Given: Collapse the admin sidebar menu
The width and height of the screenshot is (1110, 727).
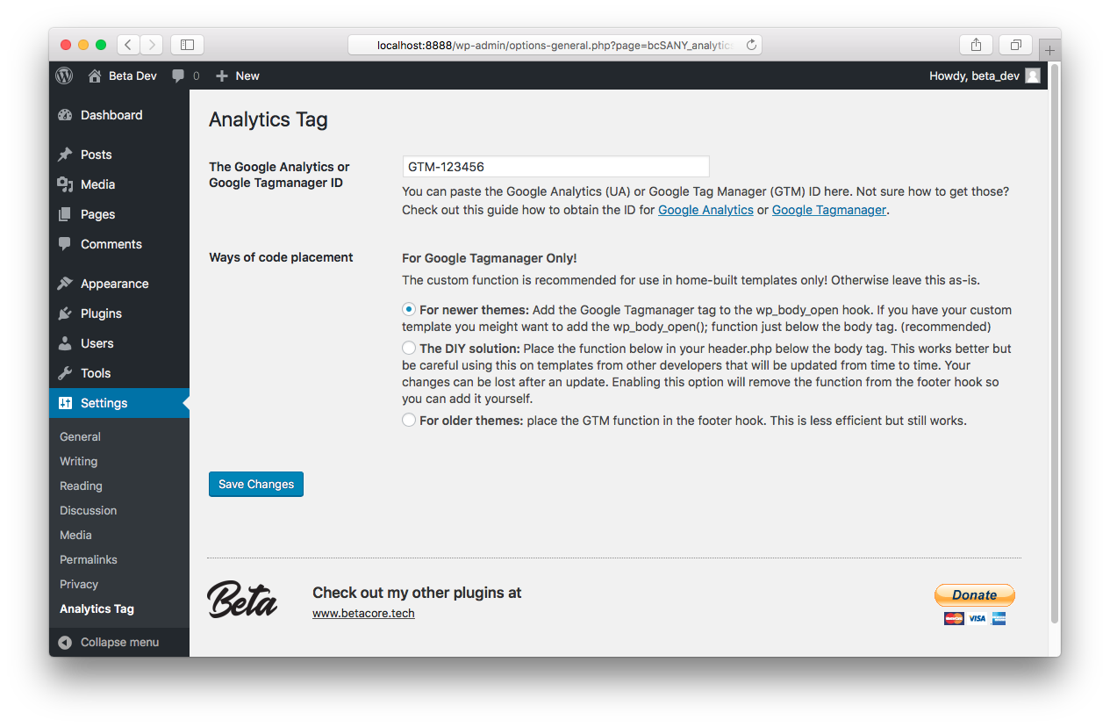Looking at the screenshot, I should (109, 642).
